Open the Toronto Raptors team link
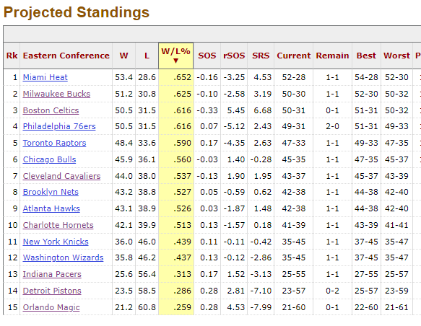Viewport: 421px width, 326px height. click(x=54, y=143)
